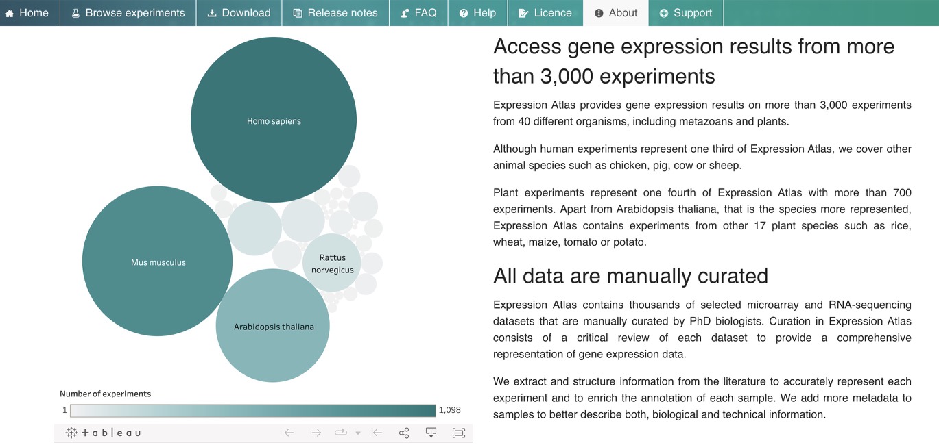The image size is (939, 445).
Task: Click the Tableau logo in toolbar
Action: point(103,433)
